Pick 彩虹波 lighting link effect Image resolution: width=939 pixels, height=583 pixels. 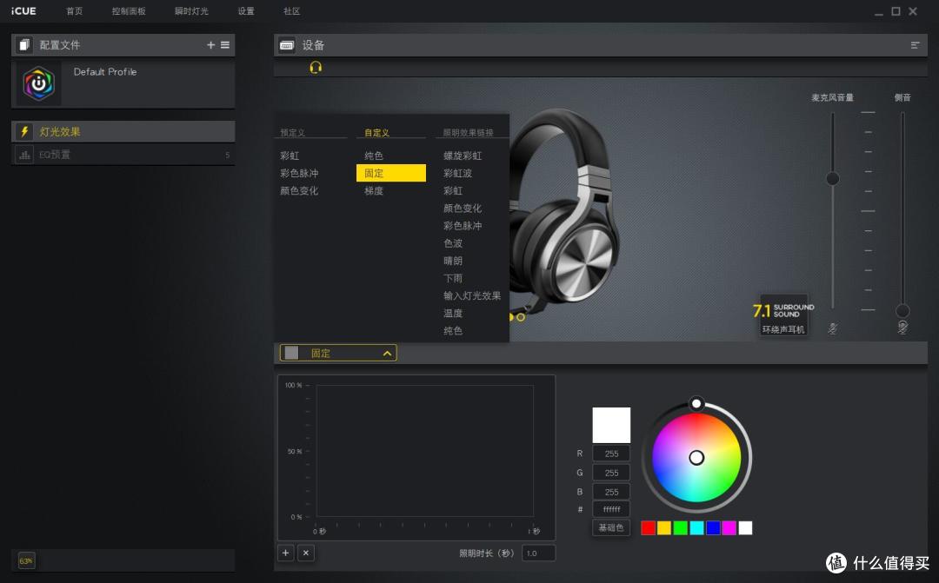457,173
